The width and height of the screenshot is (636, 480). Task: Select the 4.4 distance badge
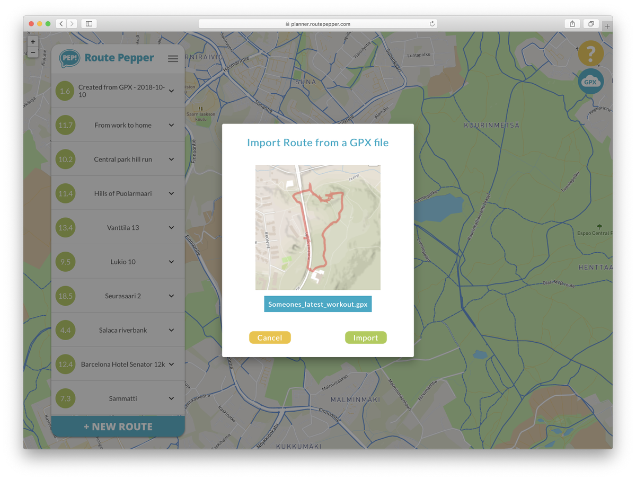point(65,330)
